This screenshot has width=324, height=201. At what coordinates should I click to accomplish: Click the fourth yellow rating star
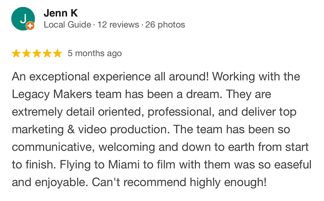coord(47,53)
